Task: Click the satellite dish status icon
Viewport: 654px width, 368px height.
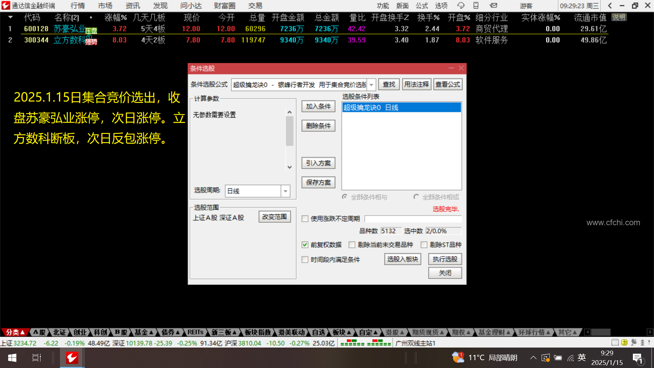Action: click(x=634, y=342)
